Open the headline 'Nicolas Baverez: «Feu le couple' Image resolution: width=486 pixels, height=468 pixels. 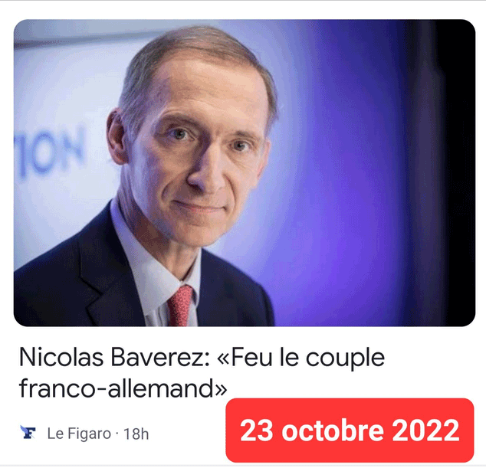tap(202, 358)
